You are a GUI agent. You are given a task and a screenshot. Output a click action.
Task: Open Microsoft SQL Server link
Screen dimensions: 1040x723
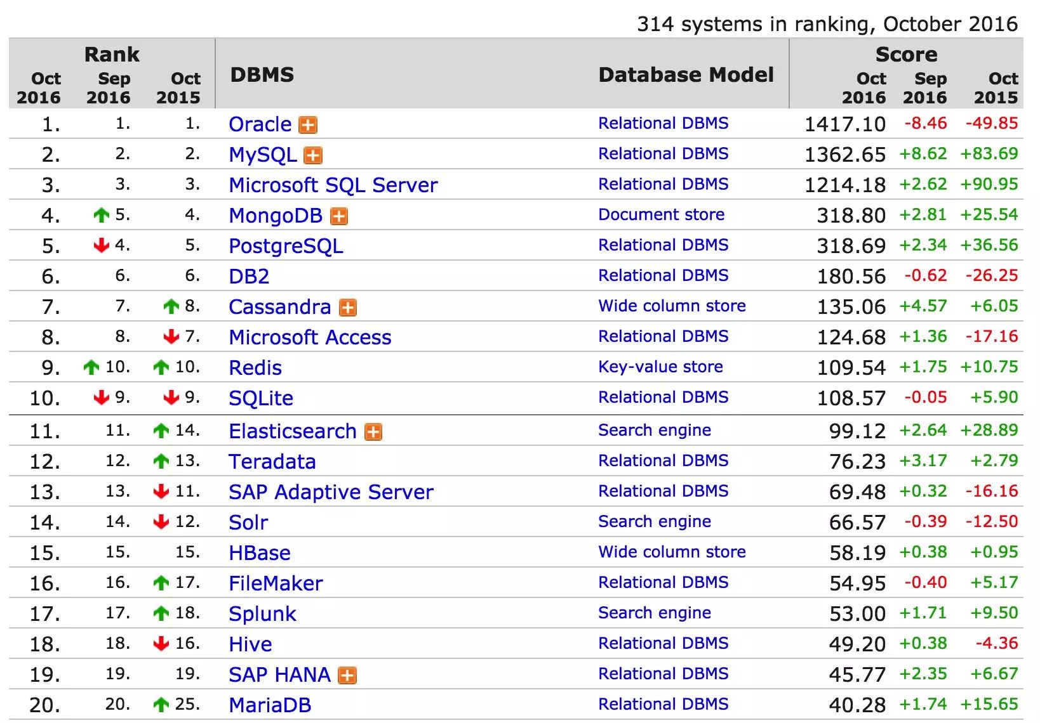click(333, 185)
